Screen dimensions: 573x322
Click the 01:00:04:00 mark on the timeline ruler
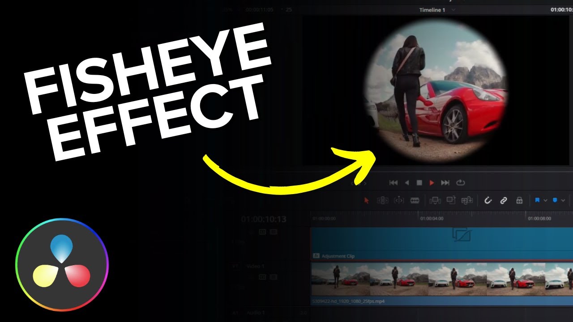[x=432, y=219]
